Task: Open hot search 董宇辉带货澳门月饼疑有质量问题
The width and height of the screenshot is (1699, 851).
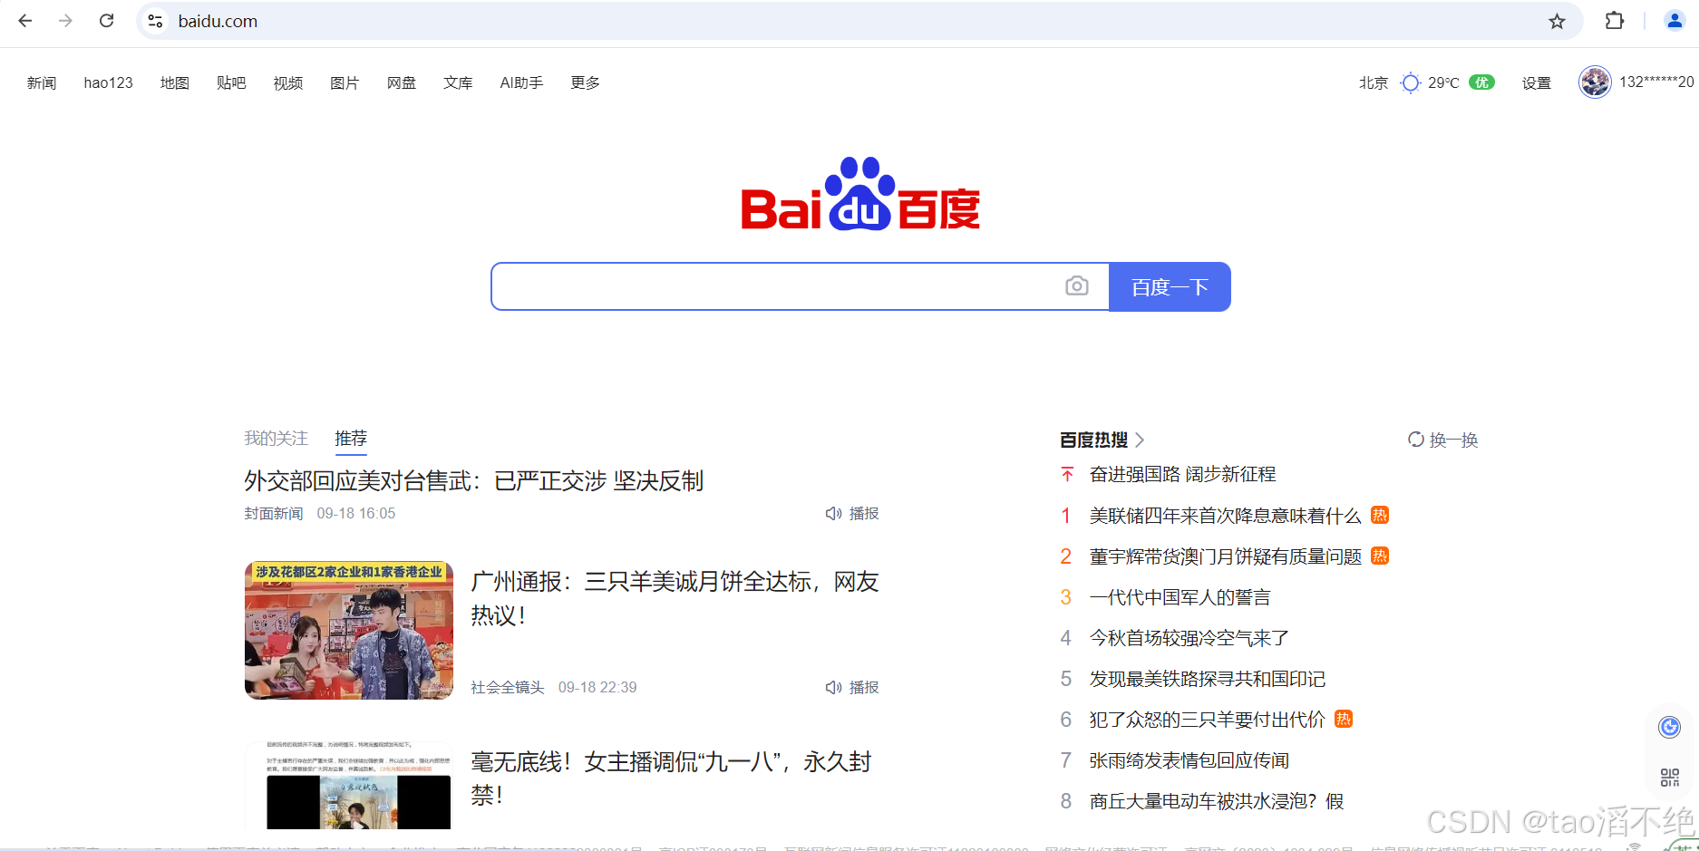Action: tap(1225, 556)
